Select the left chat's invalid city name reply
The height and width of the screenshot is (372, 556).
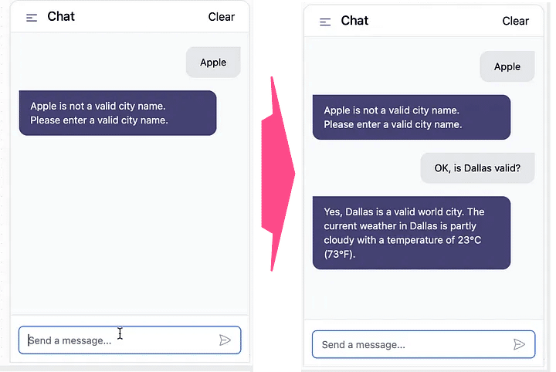[x=117, y=113]
